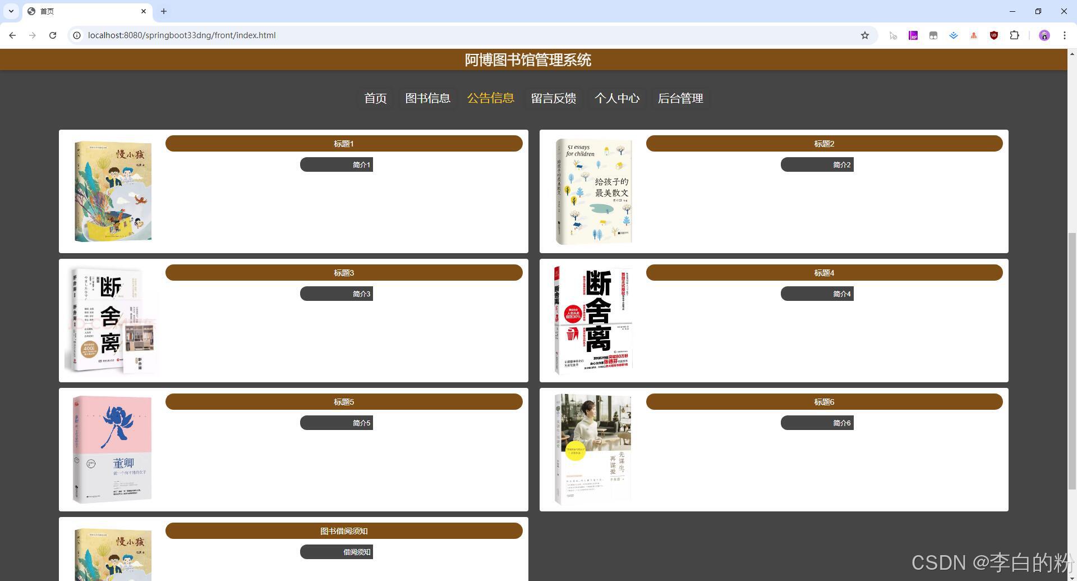Go back to the previous page

[12, 35]
